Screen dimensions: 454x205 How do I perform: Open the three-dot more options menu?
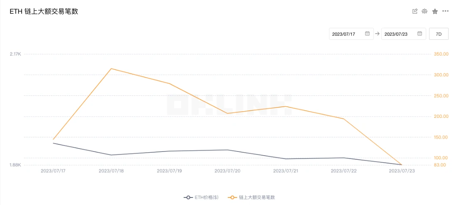coord(445,11)
